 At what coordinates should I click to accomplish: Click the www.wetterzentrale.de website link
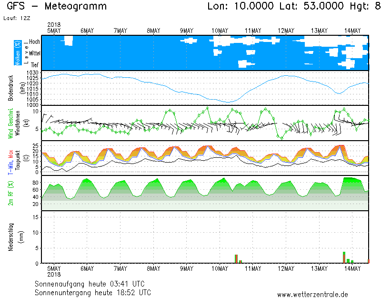(x=312, y=295)
